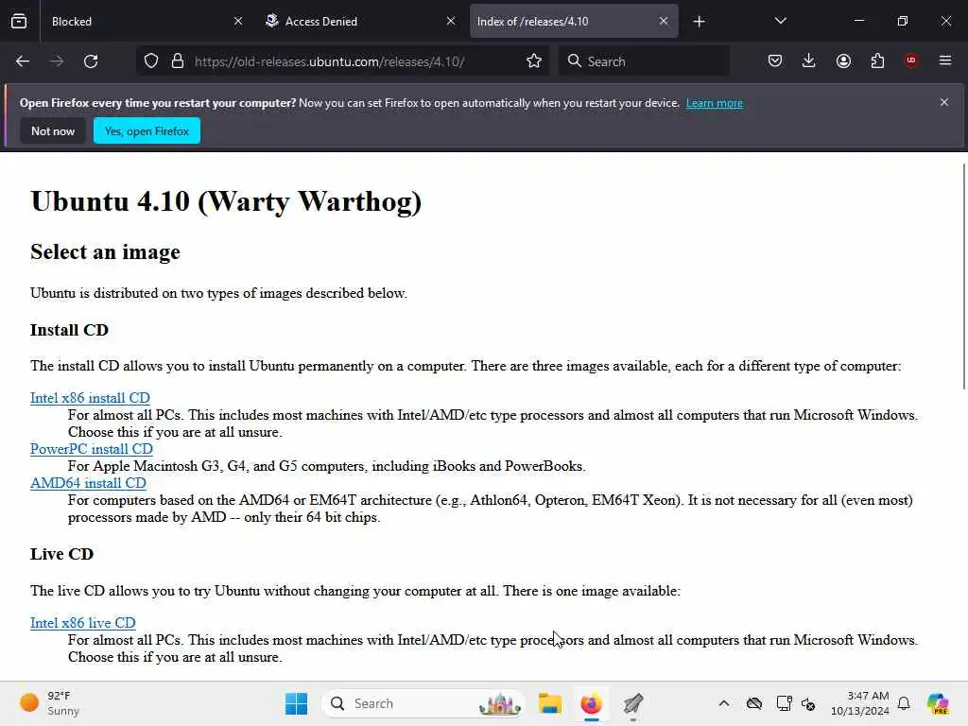The image size is (968, 726).
Task: Open Firefox application hamburger menu
Action: (x=945, y=60)
